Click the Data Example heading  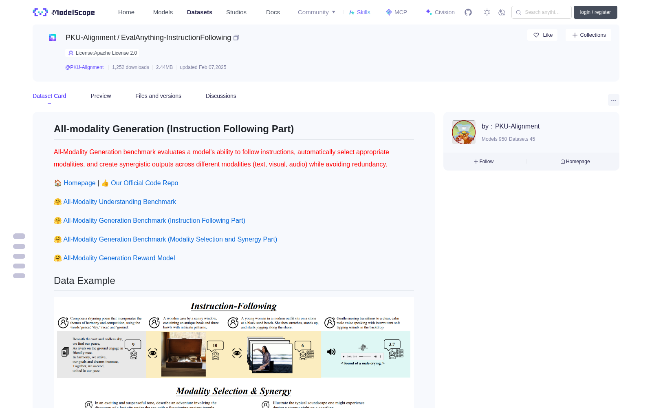84,281
